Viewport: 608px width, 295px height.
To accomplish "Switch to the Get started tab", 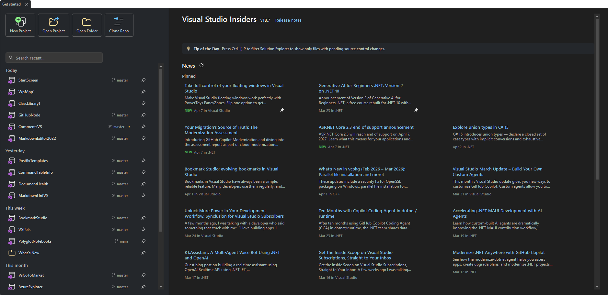I will coord(11,4).
